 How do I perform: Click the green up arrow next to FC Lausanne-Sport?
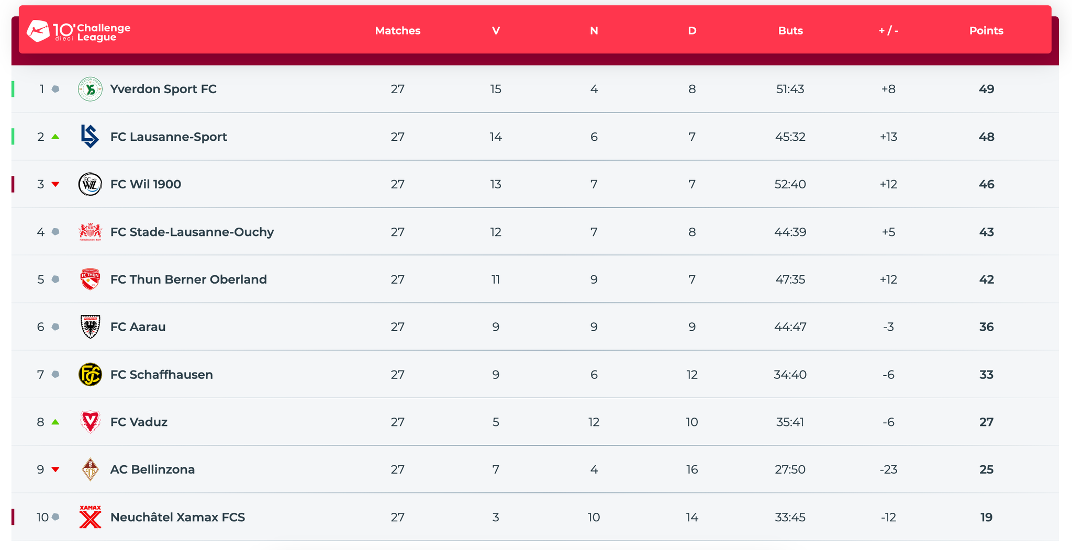point(55,137)
